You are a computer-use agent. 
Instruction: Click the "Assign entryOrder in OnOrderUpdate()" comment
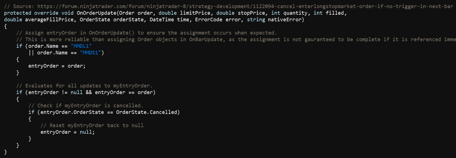146,33
